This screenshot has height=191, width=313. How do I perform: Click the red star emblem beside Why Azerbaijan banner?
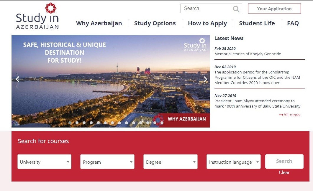pos(158,120)
